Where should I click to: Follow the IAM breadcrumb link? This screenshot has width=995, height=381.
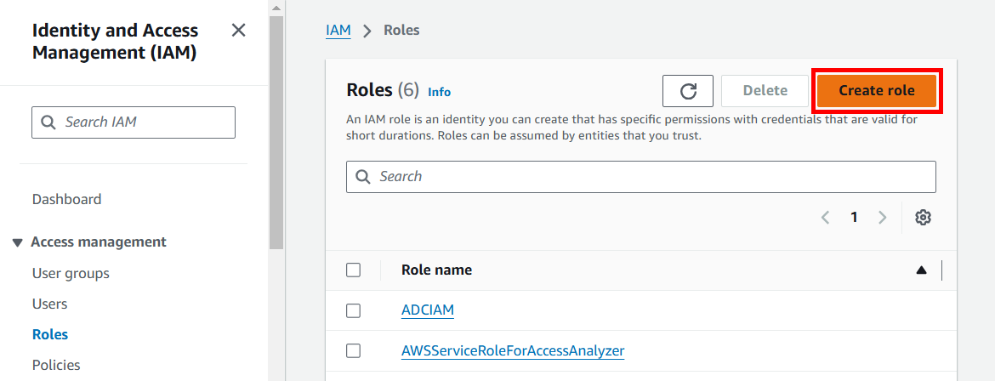click(x=338, y=31)
